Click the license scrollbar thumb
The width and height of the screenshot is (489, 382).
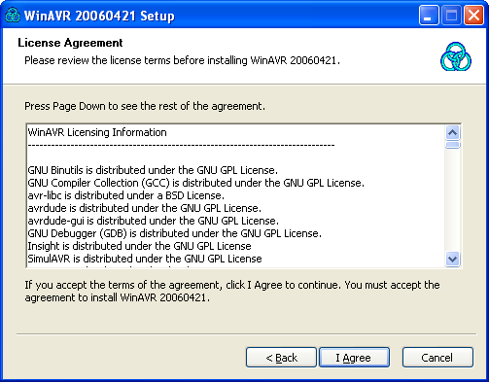coord(452,145)
